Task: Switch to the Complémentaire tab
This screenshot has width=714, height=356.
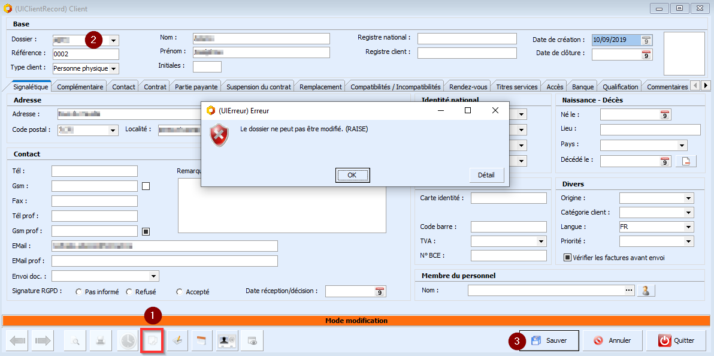Action: coord(80,87)
